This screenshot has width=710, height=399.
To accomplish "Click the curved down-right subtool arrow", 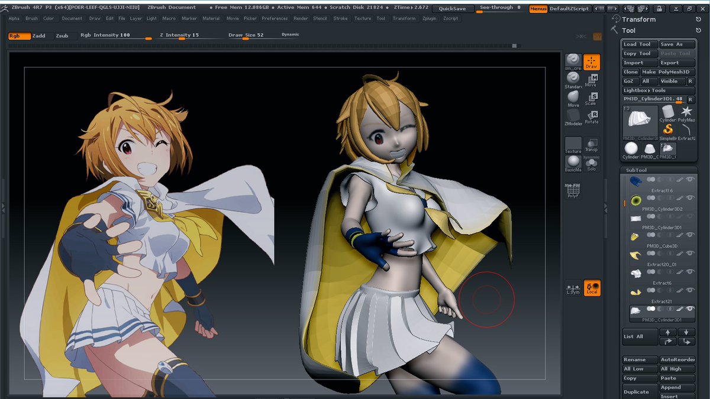I will pyautogui.click(x=687, y=341).
